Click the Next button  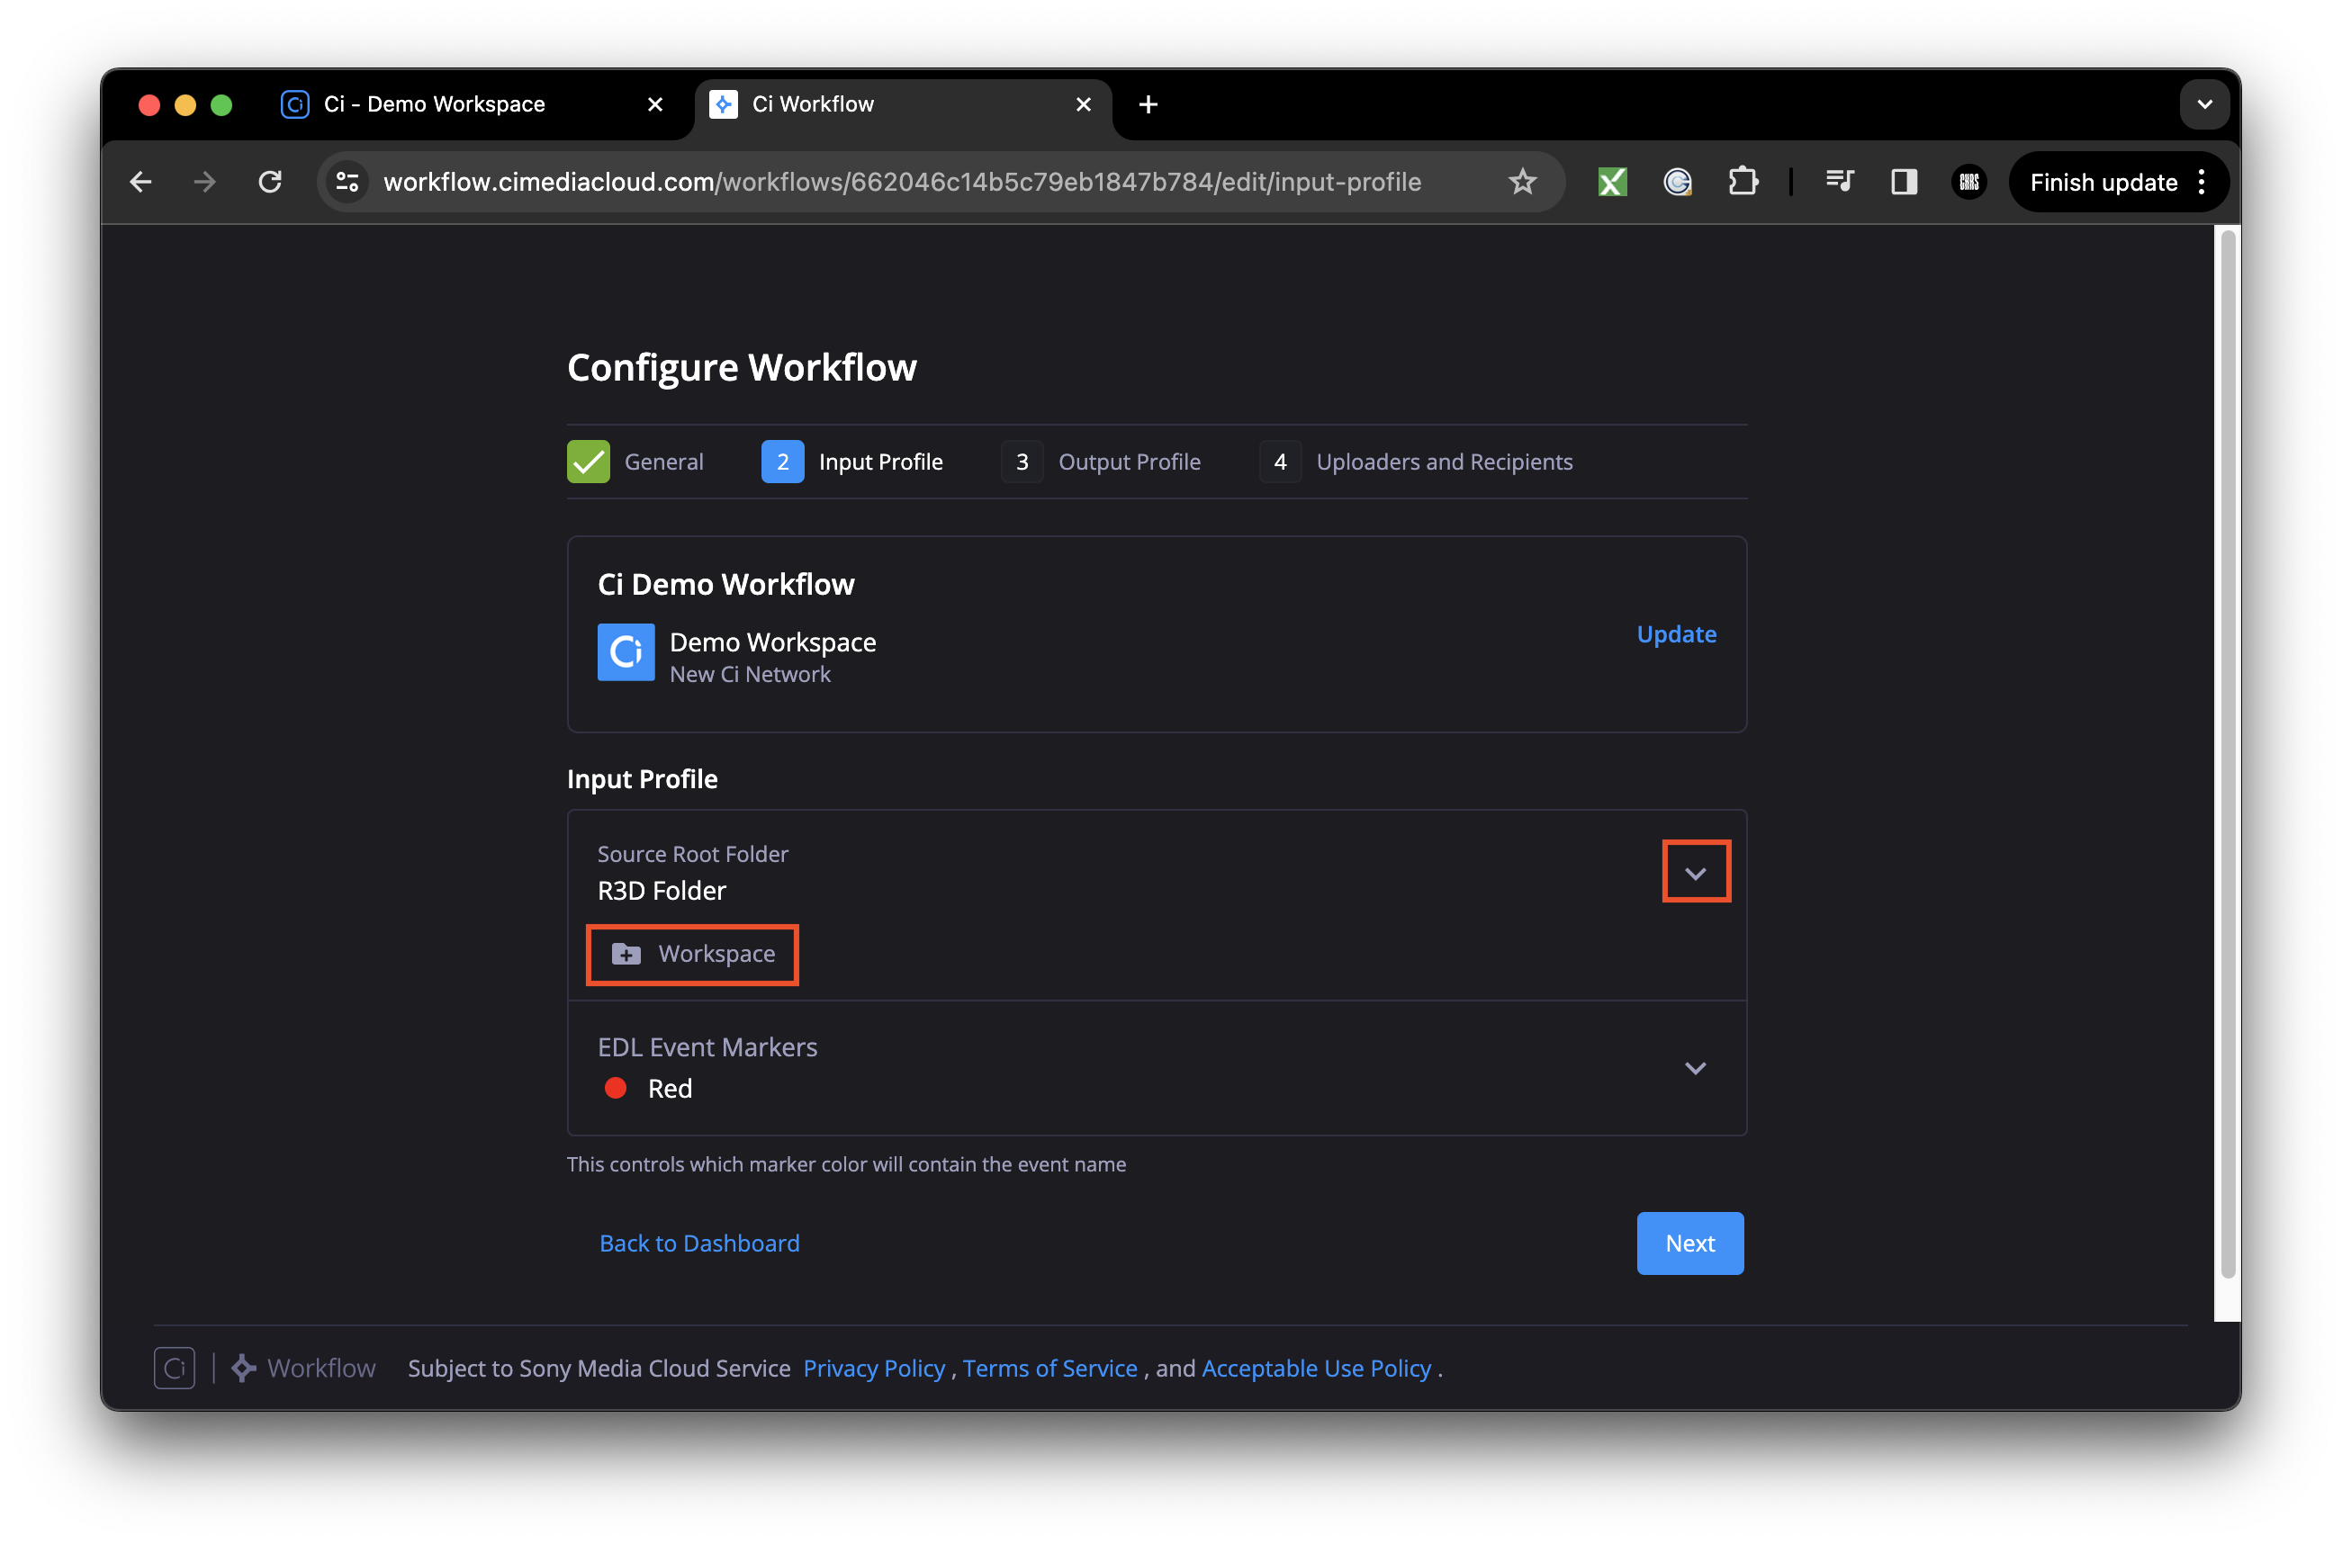click(x=1689, y=1243)
